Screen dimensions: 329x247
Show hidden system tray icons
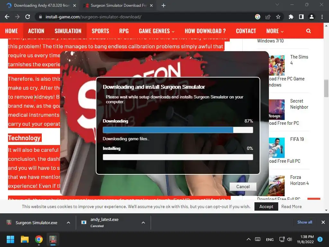248,239
